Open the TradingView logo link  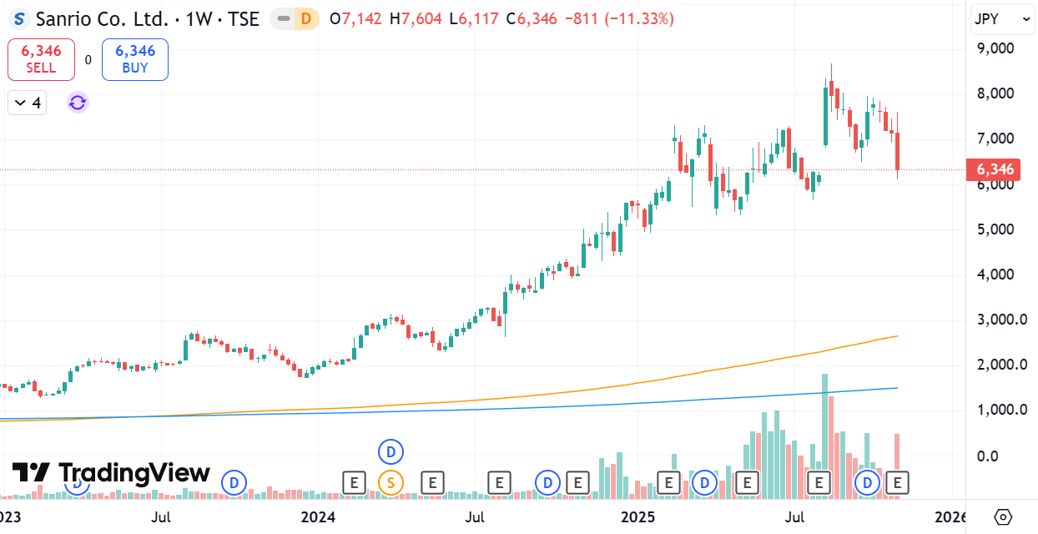(111, 473)
